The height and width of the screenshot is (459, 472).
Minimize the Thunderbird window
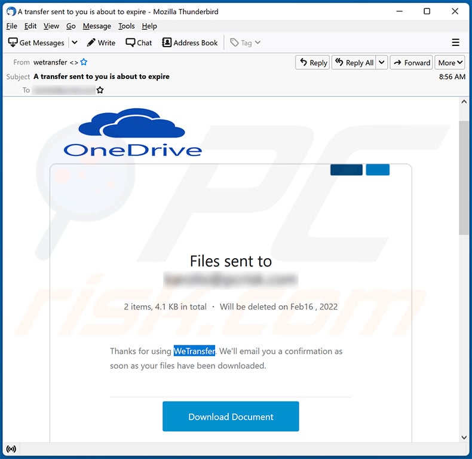point(400,11)
